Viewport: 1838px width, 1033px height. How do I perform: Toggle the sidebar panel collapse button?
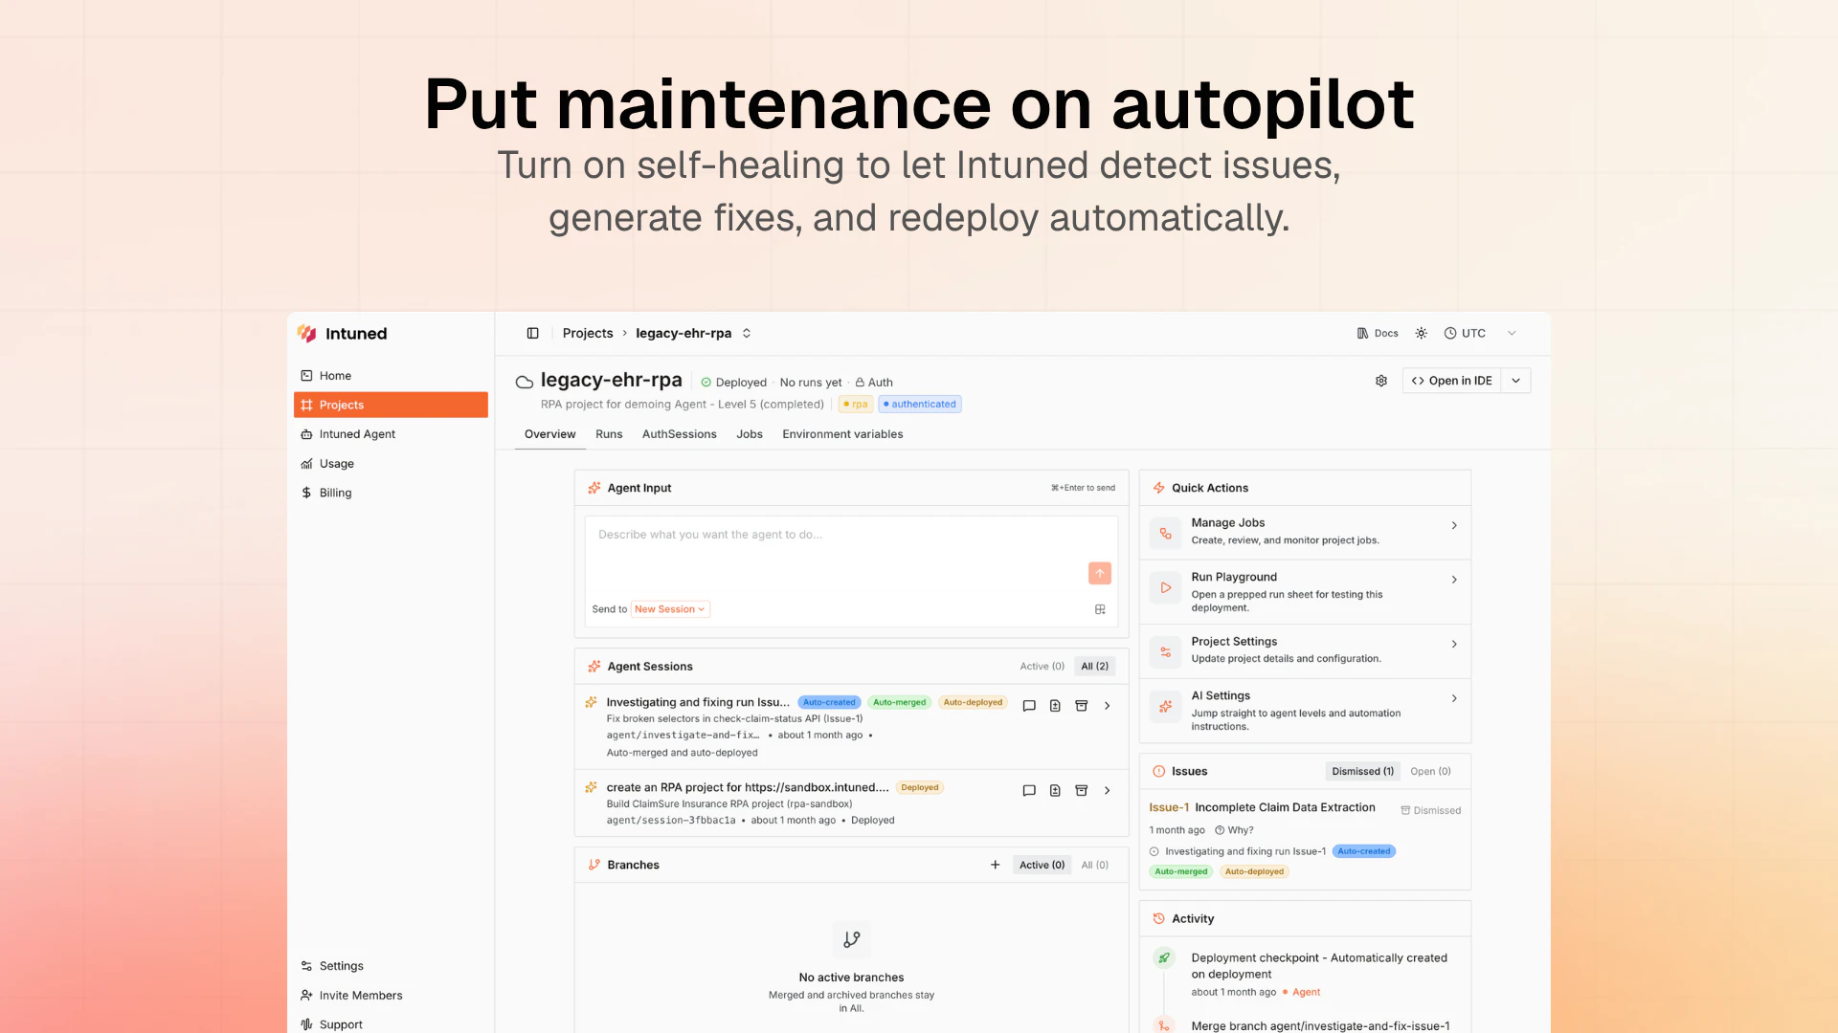(533, 333)
